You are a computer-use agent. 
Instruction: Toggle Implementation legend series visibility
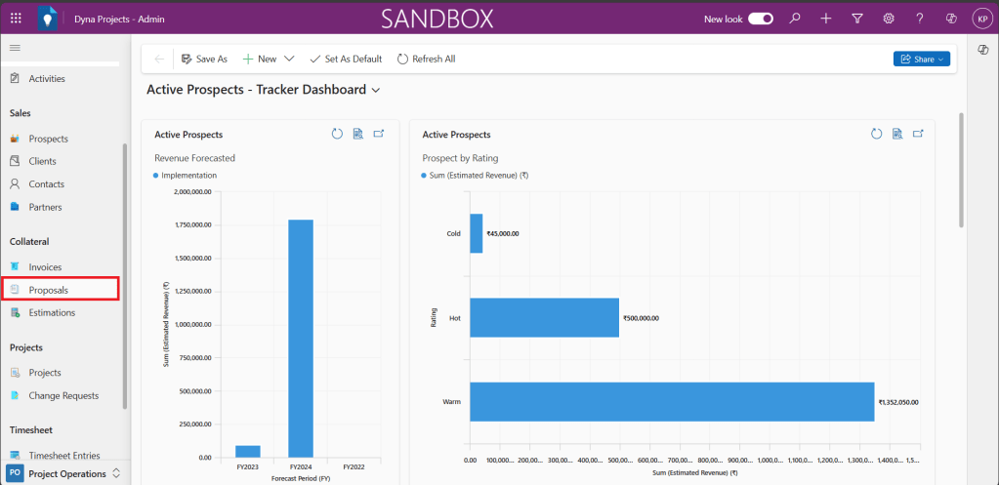[186, 176]
